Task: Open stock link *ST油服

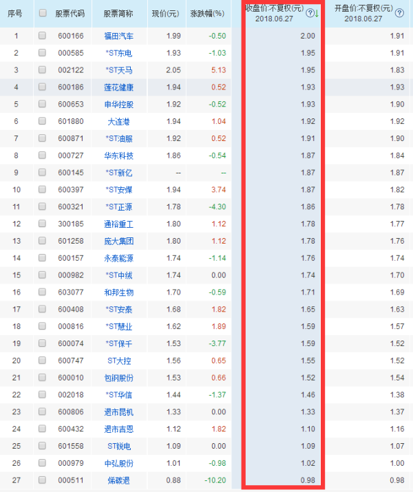Action: [x=118, y=139]
